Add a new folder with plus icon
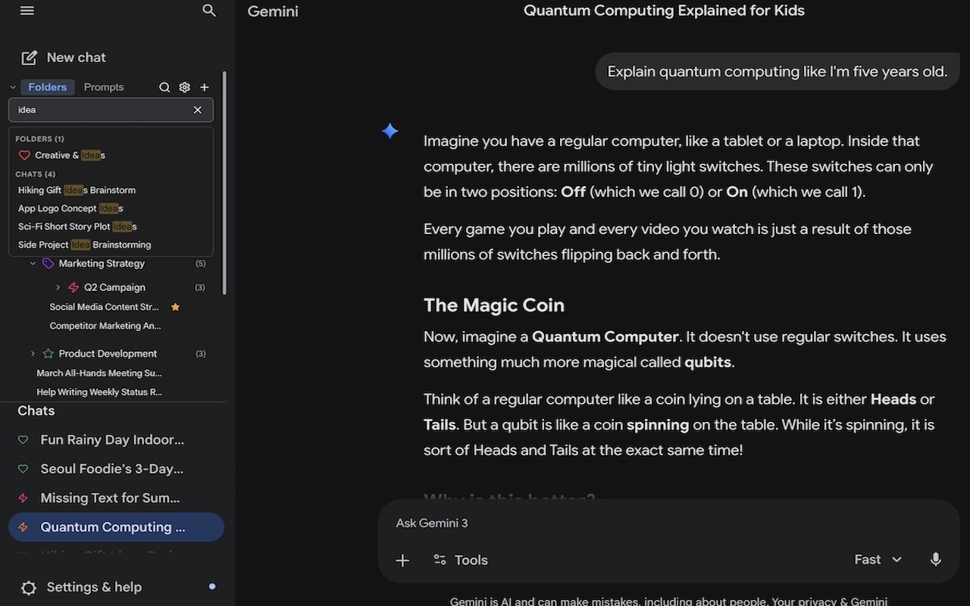 coord(205,87)
